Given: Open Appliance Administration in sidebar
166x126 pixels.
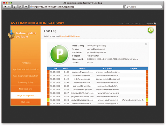Looking at the screenshot, I should point(25,69).
